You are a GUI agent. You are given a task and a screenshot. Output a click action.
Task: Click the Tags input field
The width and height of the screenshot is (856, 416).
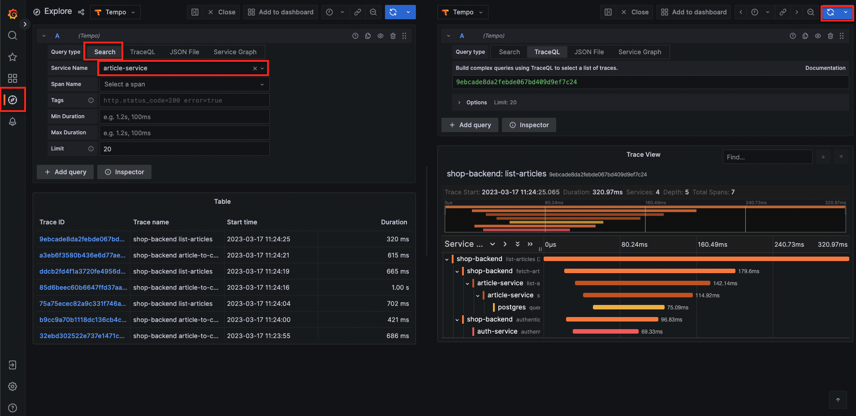[184, 100]
